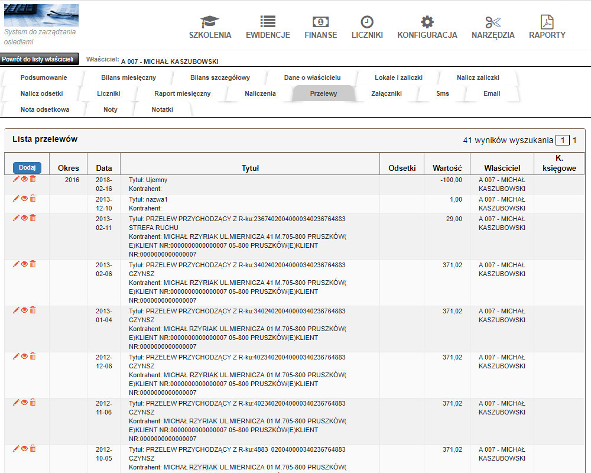Switch to the Sms tab
This screenshot has width=591, height=473.
tap(443, 93)
